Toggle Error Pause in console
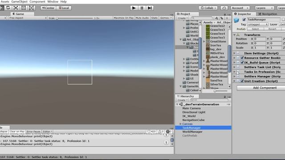285x160 pixels. pyautogui.click(x=33, y=132)
